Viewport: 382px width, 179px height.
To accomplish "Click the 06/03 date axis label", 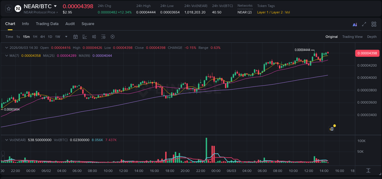I will (x=232, y=170).
